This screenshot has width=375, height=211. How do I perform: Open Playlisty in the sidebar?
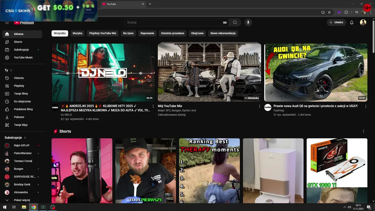[x=22, y=86]
